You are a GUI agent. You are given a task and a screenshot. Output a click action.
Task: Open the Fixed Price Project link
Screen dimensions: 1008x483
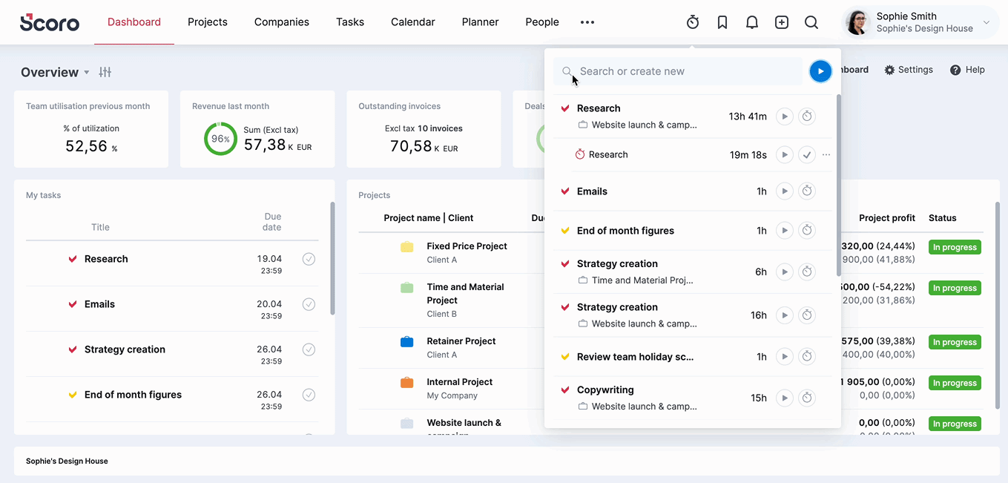[x=467, y=246]
